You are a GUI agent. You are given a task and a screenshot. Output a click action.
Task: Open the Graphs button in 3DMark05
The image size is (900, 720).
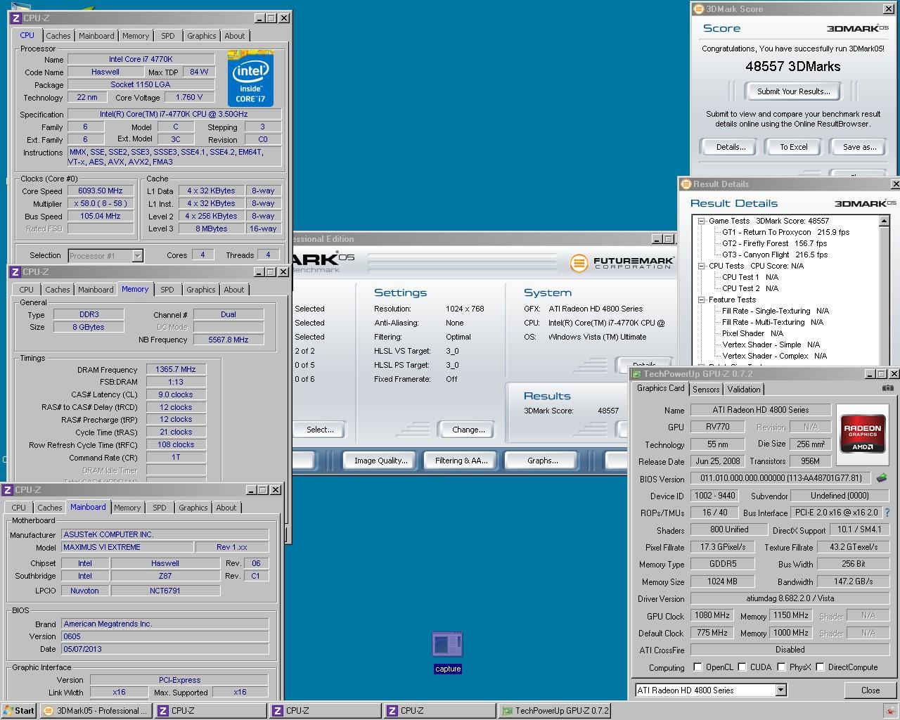click(543, 461)
